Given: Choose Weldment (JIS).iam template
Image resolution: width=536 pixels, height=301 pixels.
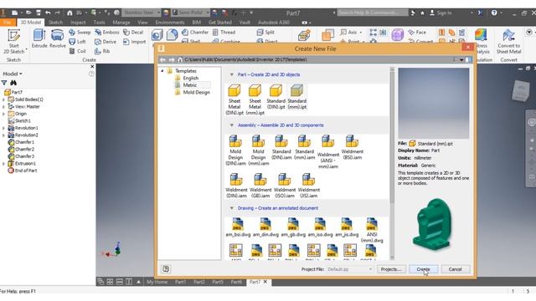Looking at the screenshot, I should pos(309,186).
